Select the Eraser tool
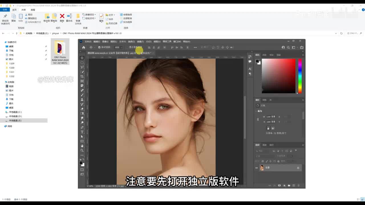This screenshot has width=365, height=205. [82, 109]
